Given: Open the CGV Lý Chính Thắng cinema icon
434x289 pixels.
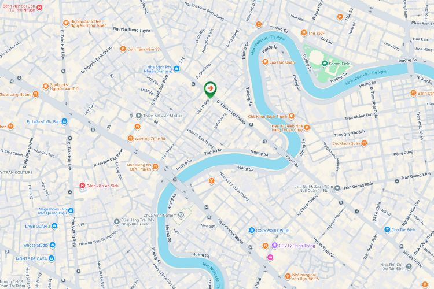Looking at the screenshot, I should tap(274, 245).
